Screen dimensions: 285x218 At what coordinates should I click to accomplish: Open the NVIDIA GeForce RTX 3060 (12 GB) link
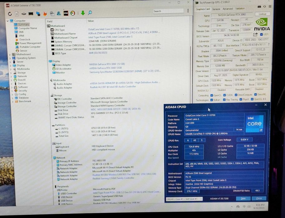click(x=107, y=64)
